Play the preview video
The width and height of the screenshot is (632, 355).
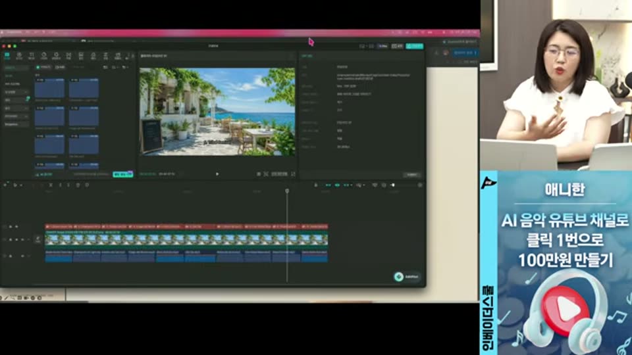point(217,174)
